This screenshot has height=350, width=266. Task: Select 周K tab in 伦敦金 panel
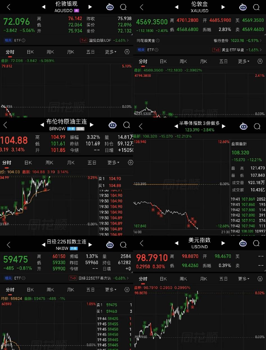[x=183, y=61]
